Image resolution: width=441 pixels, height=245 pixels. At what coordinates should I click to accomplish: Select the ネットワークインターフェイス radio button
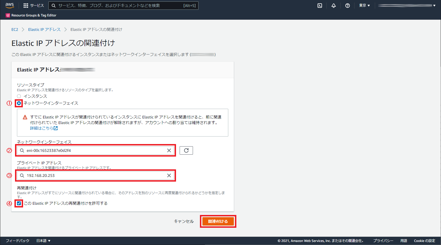[x=19, y=103]
